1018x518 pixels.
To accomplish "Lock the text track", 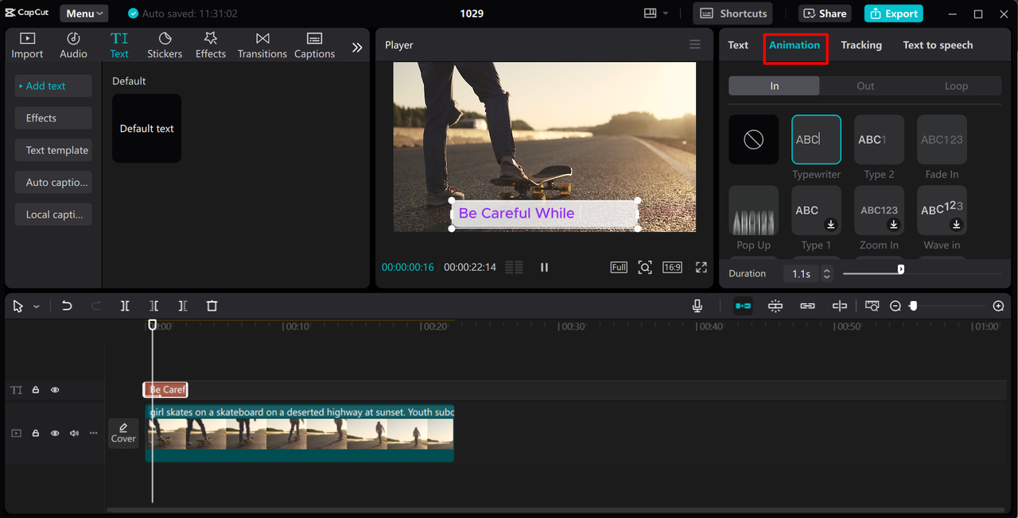I will click(36, 390).
